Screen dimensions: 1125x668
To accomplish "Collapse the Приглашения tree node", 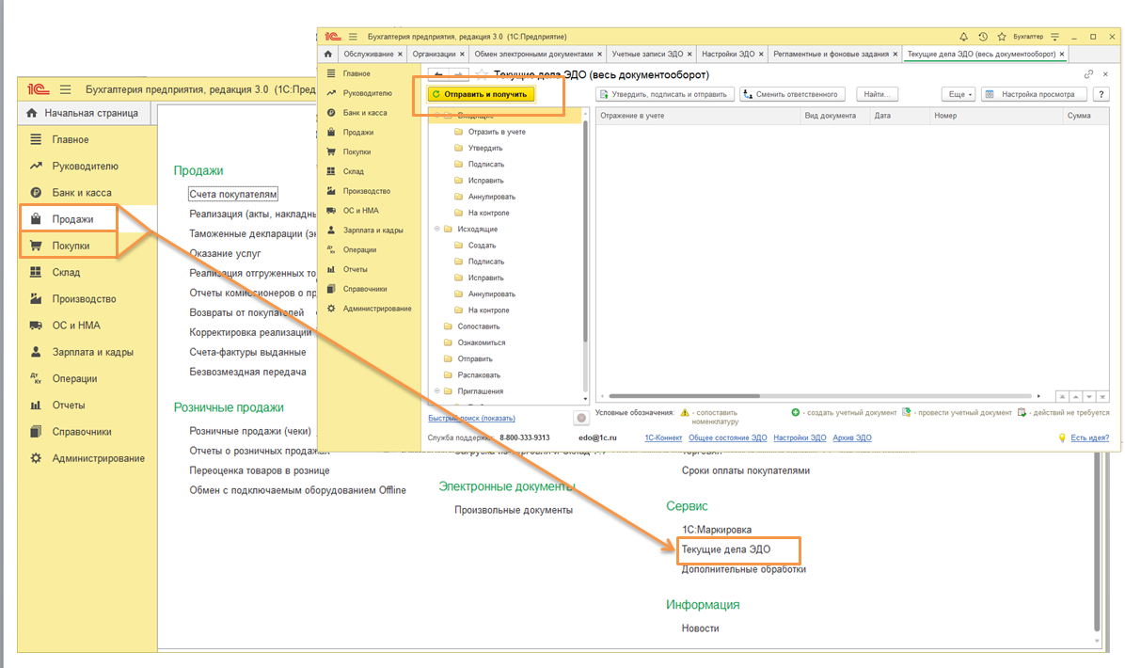I will [436, 391].
